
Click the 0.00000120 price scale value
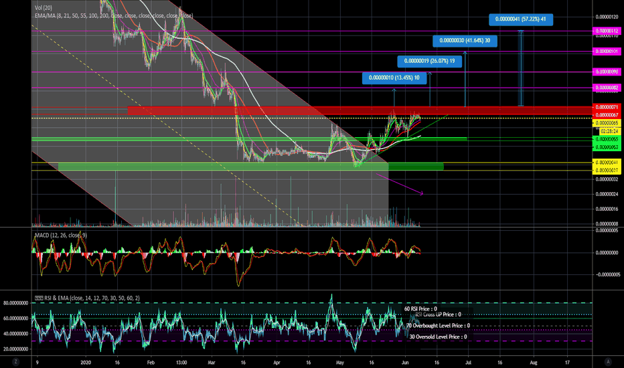point(607,17)
